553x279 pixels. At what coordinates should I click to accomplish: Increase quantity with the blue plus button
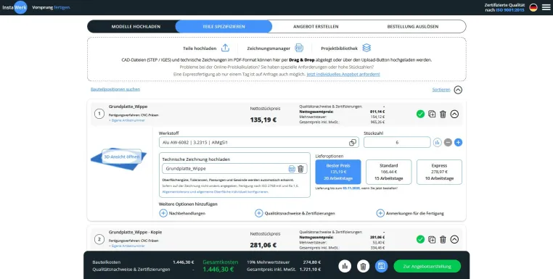coord(458,142)
